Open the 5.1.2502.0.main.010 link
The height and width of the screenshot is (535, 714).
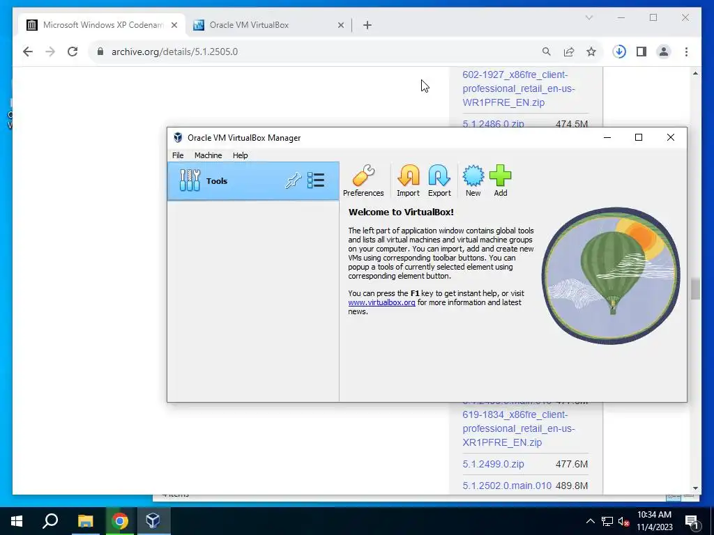[507, 486]
